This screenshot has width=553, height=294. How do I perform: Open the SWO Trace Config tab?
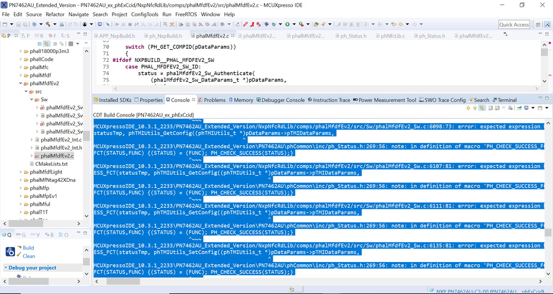[x=442, y=100]
